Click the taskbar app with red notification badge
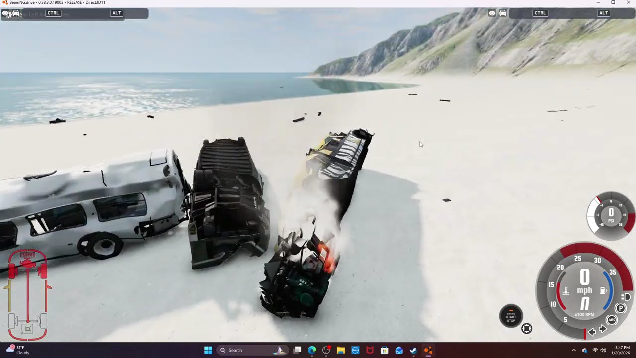636x358 pixels. tap(326, 350)
